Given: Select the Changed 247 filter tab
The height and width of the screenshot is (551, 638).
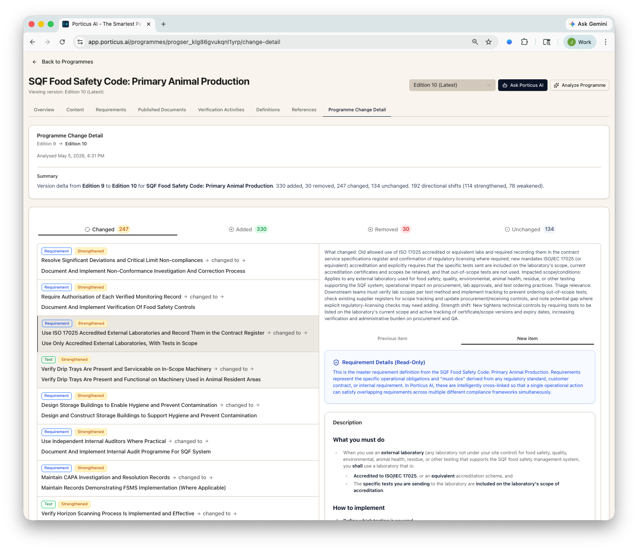Looking at the screenshot, I should pos(108,229).
